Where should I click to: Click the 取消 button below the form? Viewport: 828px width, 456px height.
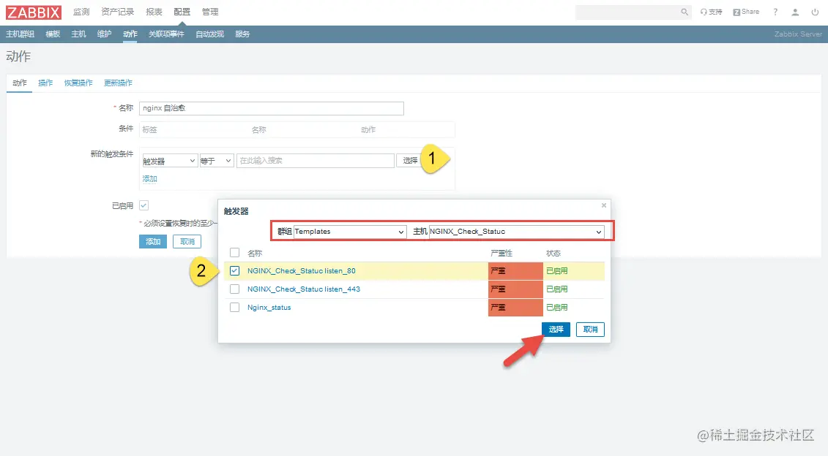(x=187, y=241)
